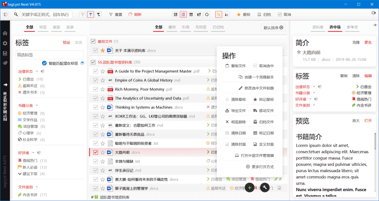Click 取消选中 in operations menu

263,66
